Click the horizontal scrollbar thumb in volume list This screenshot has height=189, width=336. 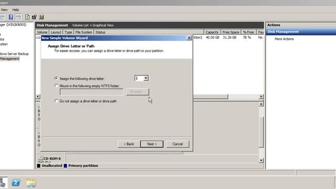click(211, 97)
